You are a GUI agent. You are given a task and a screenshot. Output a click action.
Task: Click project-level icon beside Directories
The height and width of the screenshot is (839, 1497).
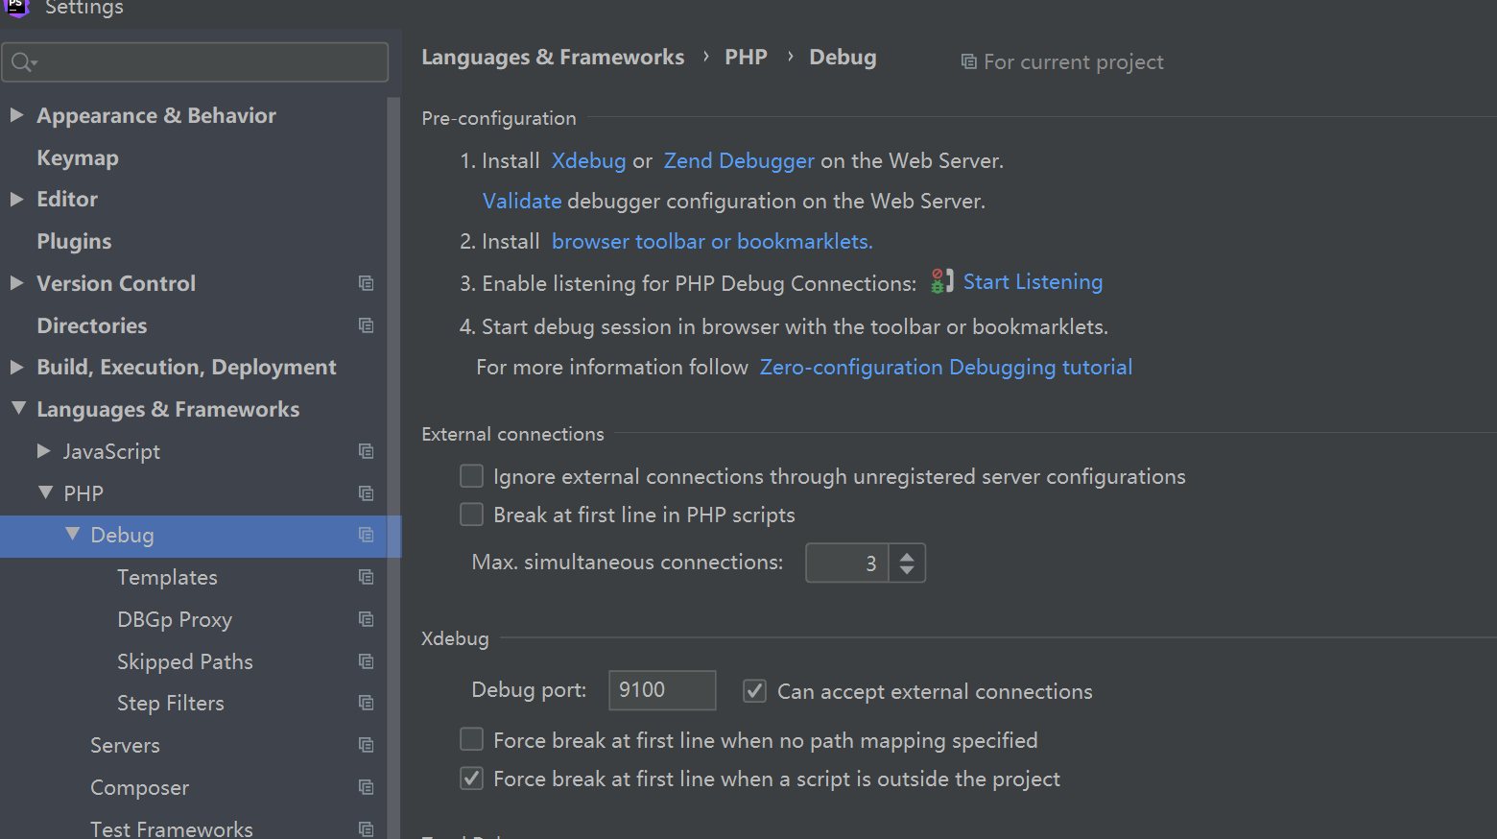point(366,325)
